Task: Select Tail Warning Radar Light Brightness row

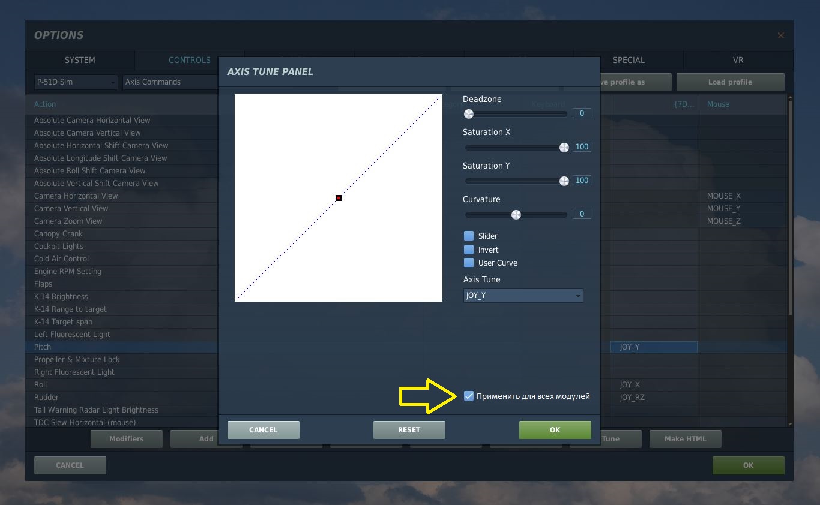Action: pyautogui.click(x=121, y=410)
